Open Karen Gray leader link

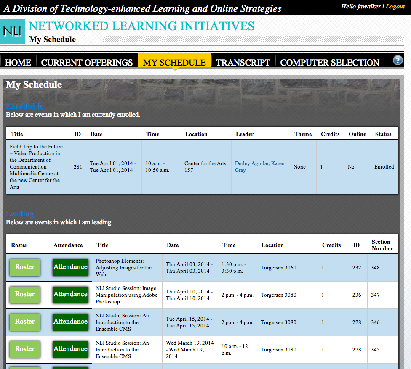(278, 163)
